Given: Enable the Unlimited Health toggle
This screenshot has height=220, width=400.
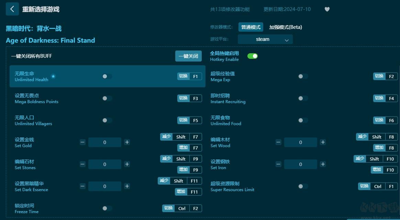Looking at the screenshot, I should click(x=107, y=76).
